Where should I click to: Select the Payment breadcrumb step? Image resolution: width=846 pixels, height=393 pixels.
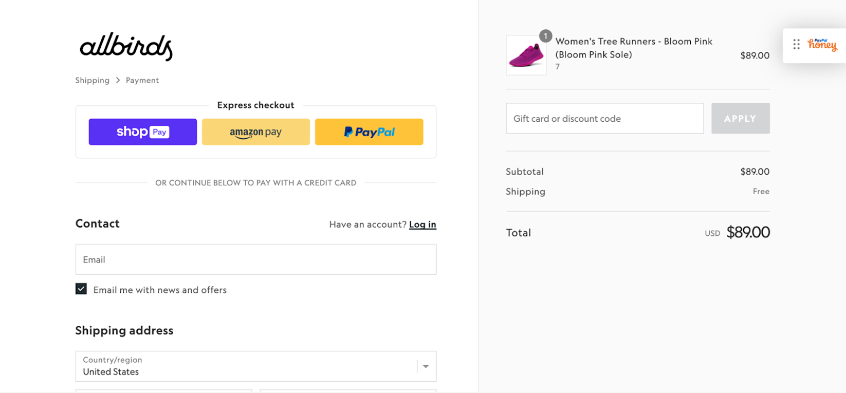[142, 80]
